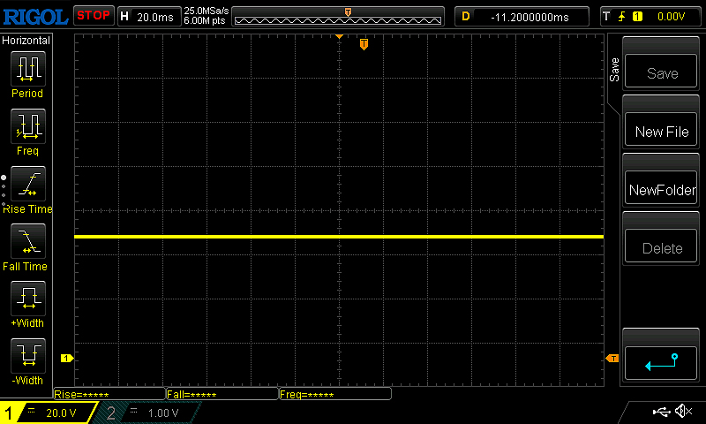Click the channel 1 ground level marker

point(67,359)
